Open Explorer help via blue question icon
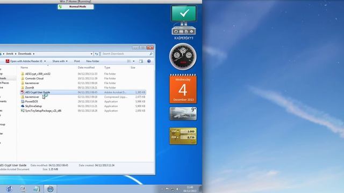Screen dimensions: 344x193 [149, 61]
